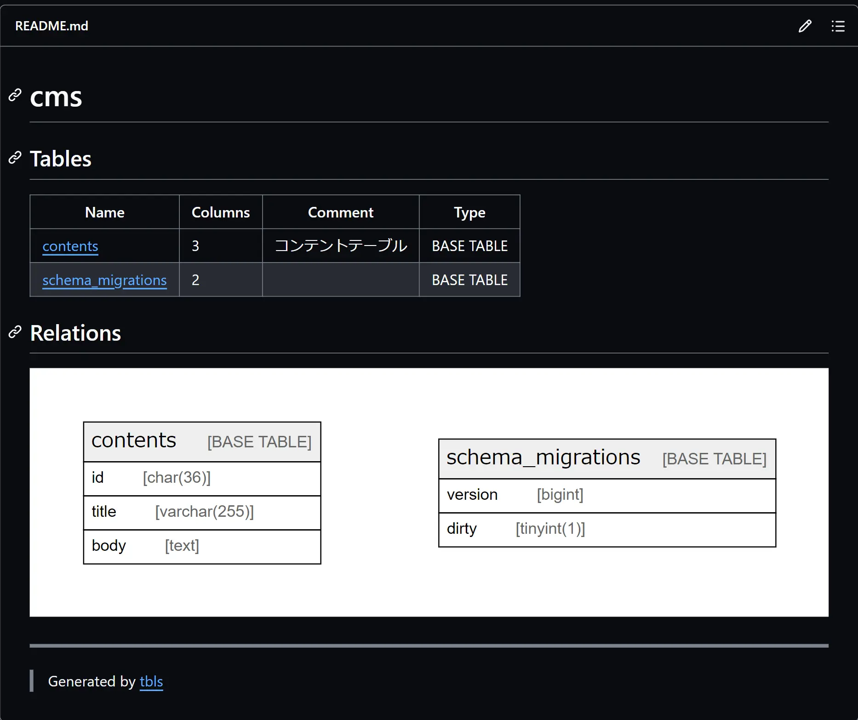Follow the tbls link in footer
The height and width of the screenshot is (720, 858).
[x=151, y=681]
